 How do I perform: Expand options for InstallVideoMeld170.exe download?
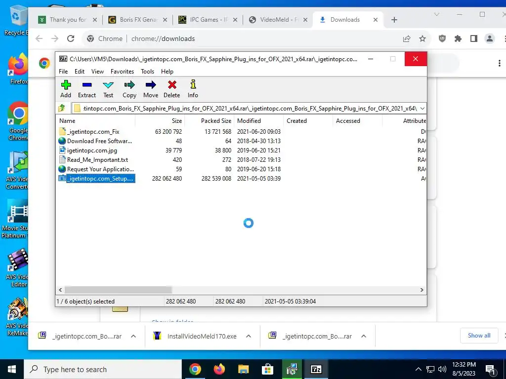[249, 336]
